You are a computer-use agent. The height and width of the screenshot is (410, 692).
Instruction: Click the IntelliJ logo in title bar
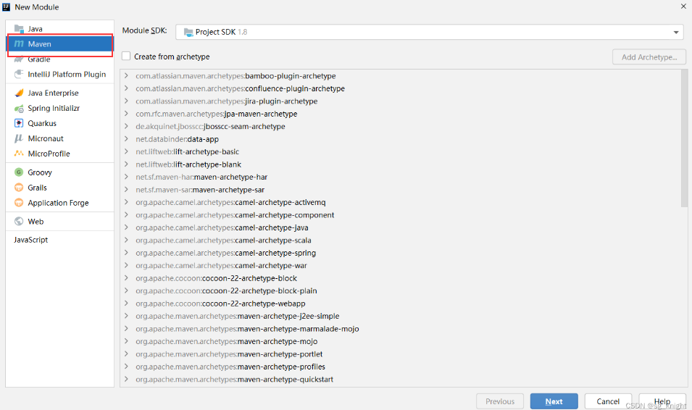(x=7, y=7)
